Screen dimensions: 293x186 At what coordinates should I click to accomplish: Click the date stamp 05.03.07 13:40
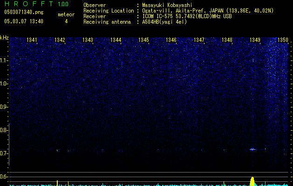click(24, 21)
